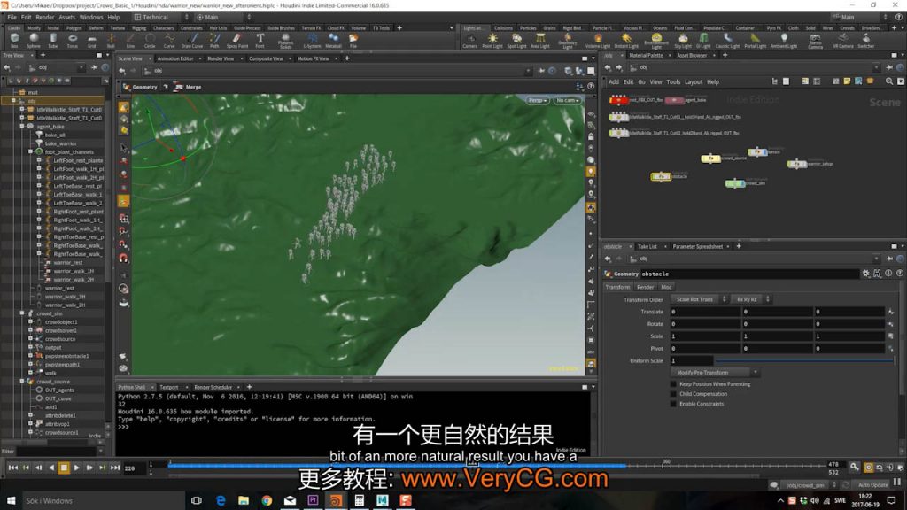Select the File shelf tool

click(353, 41)
